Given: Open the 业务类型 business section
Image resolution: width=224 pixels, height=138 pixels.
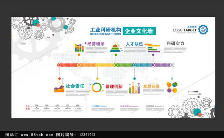Looking at the screenshot, I should 129,106.
